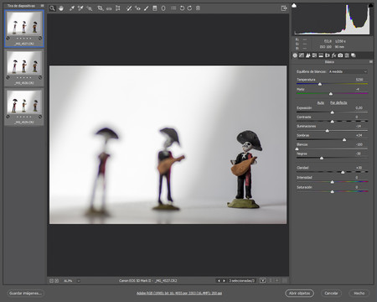
Task: Click the Temperatura slider handle
Action: (320, 84)
